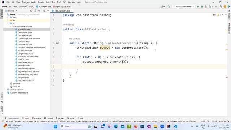Image resolution: width=231 pixels, height=130 pixels.
Task: Open the Profile run options dropdown
Action: pyautogui.click(x=211, y=6)
